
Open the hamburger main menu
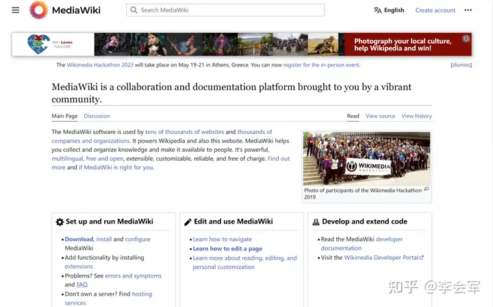[15, 10]
